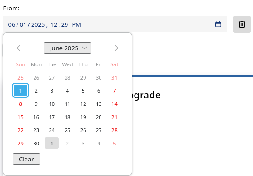This screenshot has height=176, width=253.
Task: Click the trash delete icon button
Action: pyautogui.click(x=242, y=24)
